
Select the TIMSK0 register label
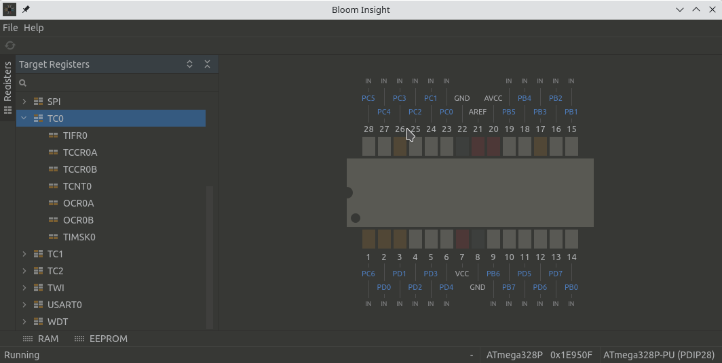[x=79, y=237]
